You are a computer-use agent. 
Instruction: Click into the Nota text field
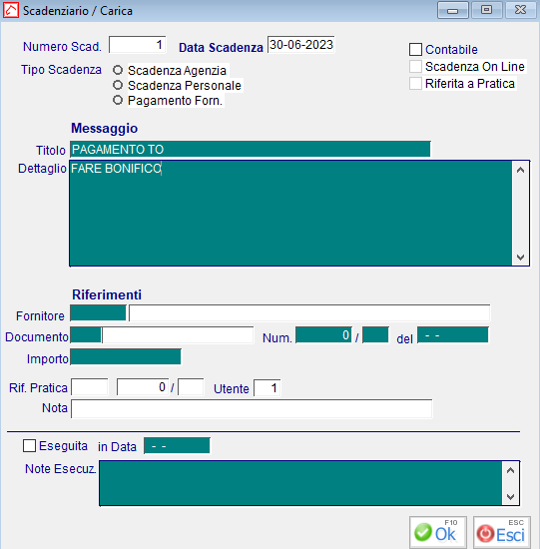coord(252,408)
